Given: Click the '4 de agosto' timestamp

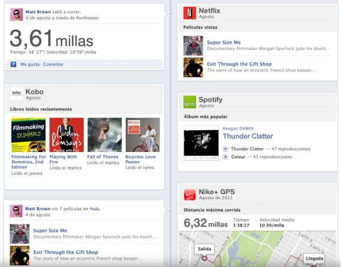Looking at the screenshot, I should pos(38,215).
